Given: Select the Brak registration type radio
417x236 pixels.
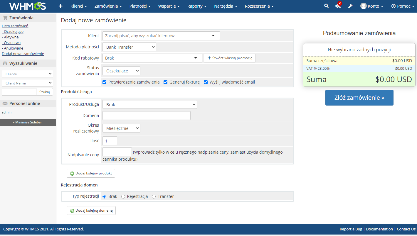Looking at the screenshot, I should (x=104, y=196).
